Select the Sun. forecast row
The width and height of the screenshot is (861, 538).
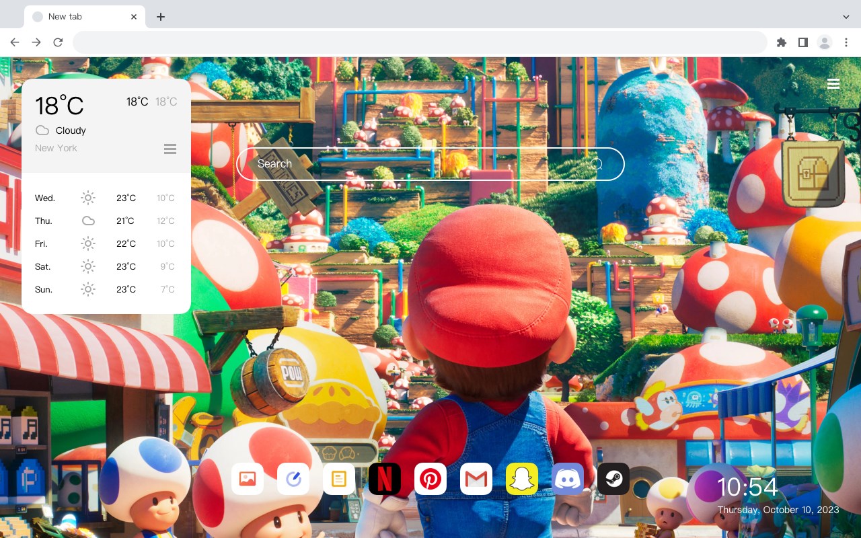[106, 289]
